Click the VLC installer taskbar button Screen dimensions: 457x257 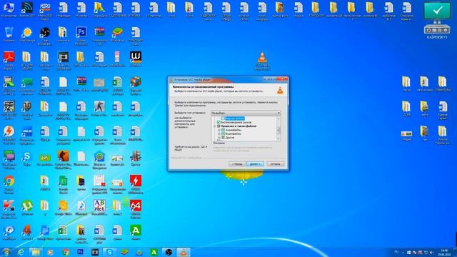click(x=184, y=252)
